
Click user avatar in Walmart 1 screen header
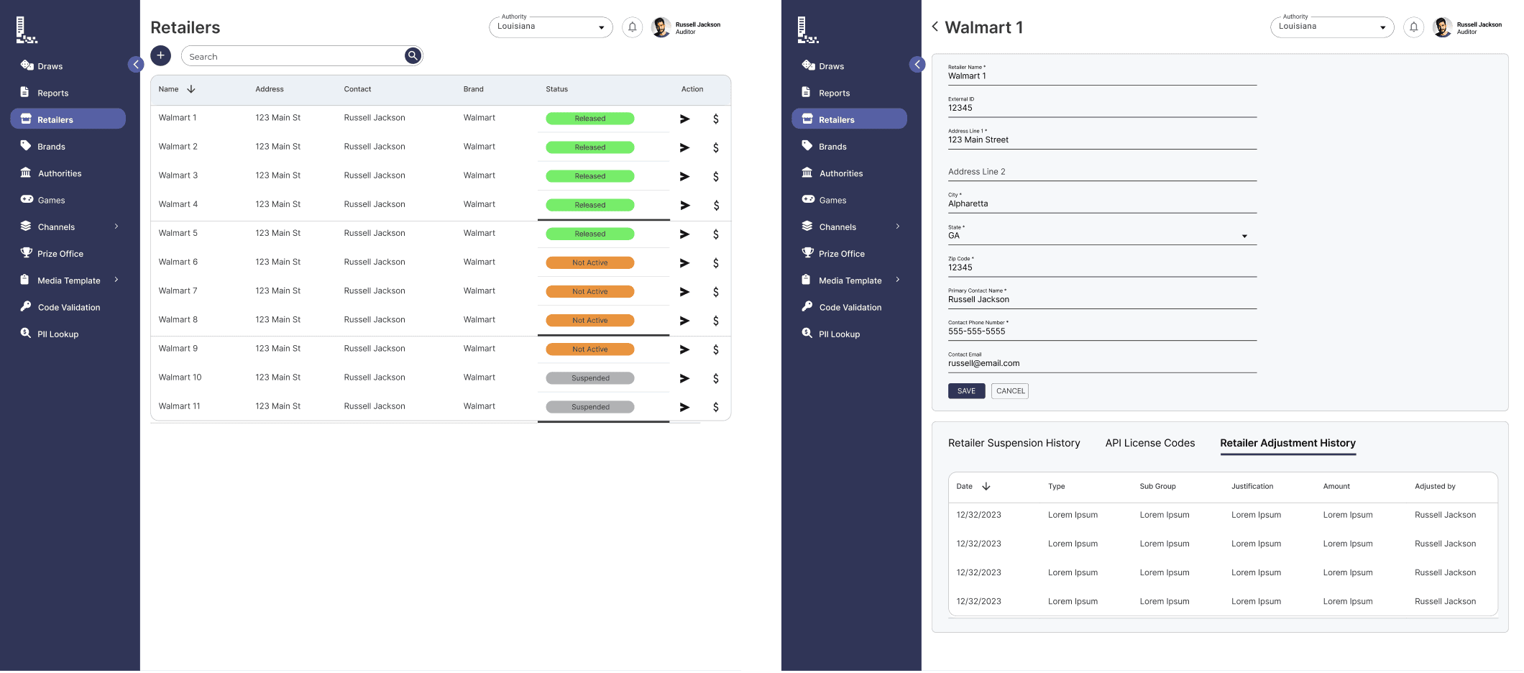click(x=1442, y=27)
